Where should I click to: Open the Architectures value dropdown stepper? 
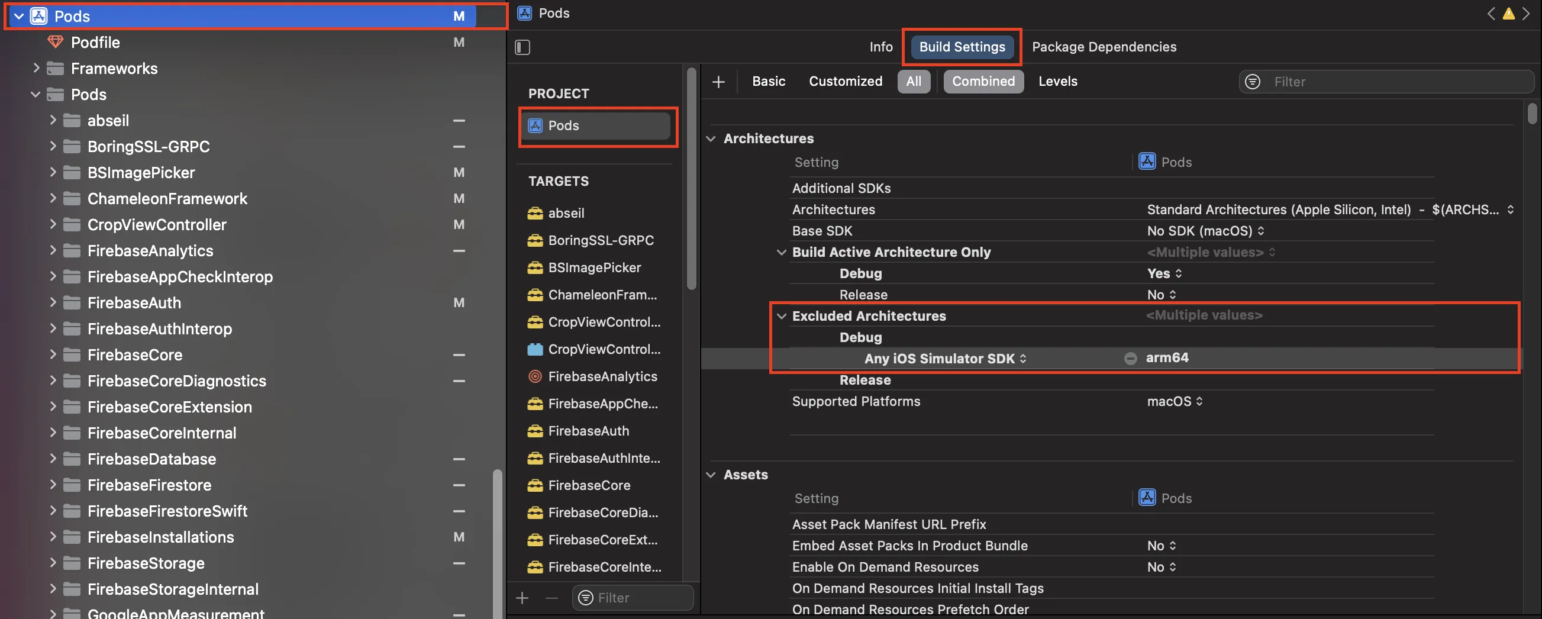click(x=1510, y=209)
